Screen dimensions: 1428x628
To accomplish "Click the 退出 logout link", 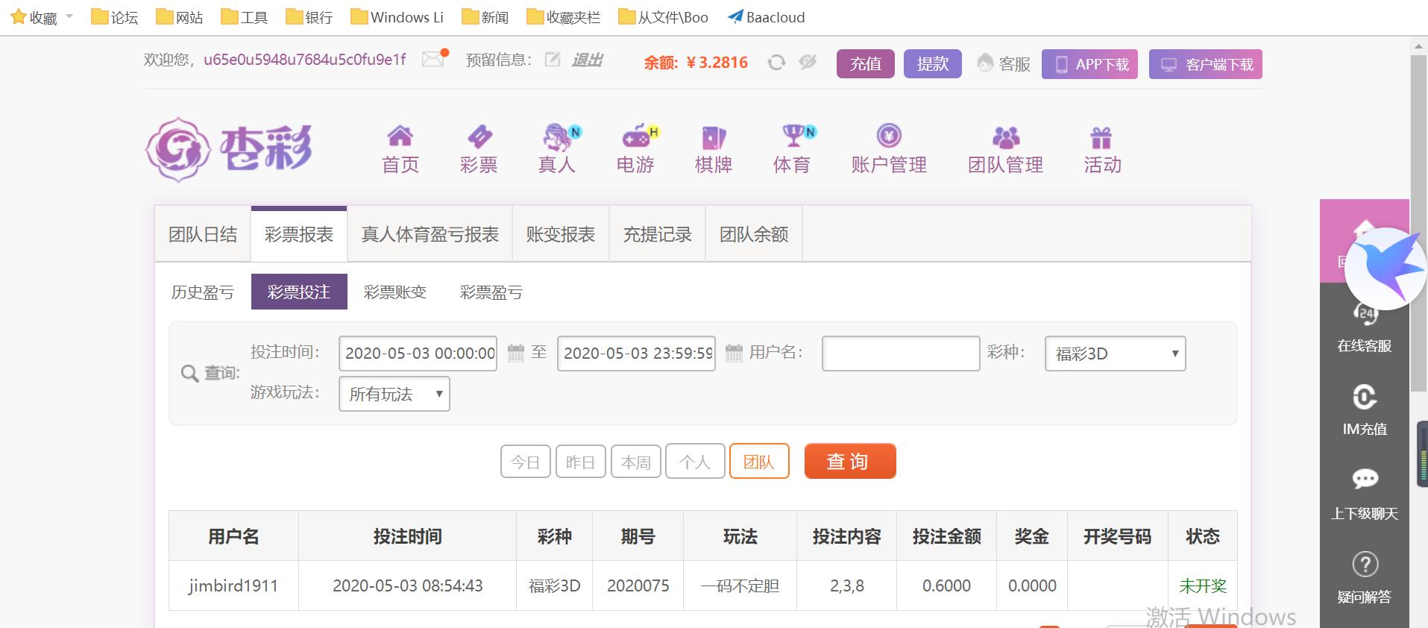I will 587,60.
